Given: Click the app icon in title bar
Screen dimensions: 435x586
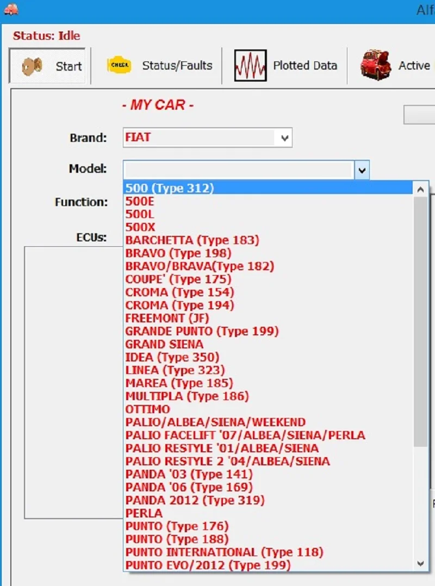Looking at the screenshot, I should point(11,9).
